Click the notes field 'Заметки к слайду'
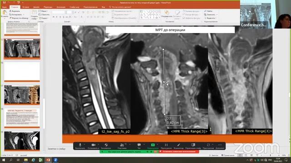 pos(56,149)
